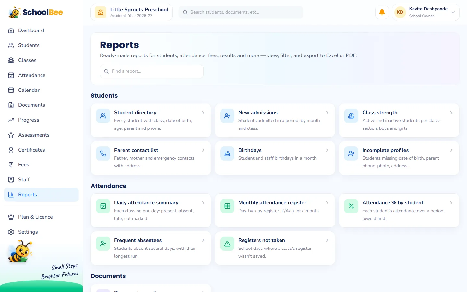Click the KD user avatar
Screen dimensions: 467x292
[400, 12]
